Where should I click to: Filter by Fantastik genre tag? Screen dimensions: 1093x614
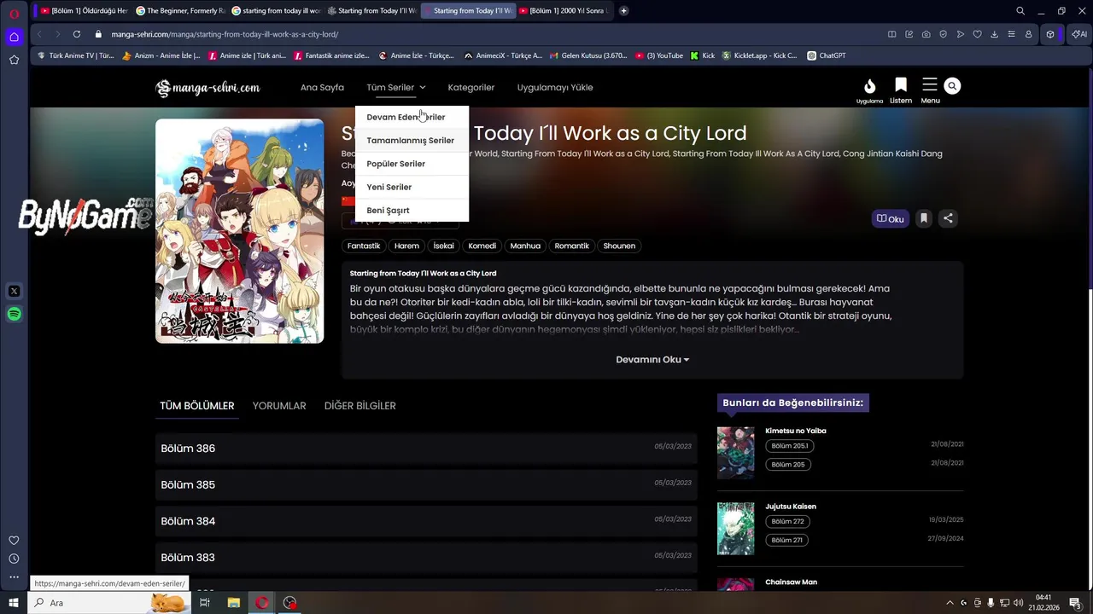point(364,246)
